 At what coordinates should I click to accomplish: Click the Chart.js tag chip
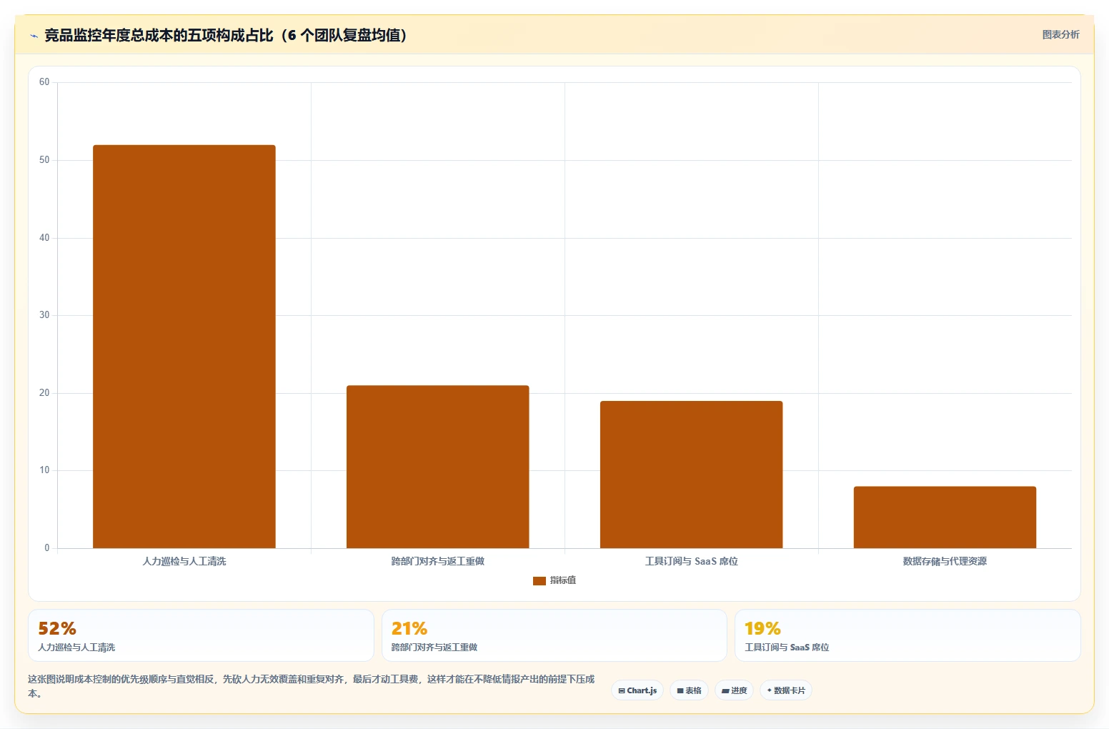[x=637, y=690]
